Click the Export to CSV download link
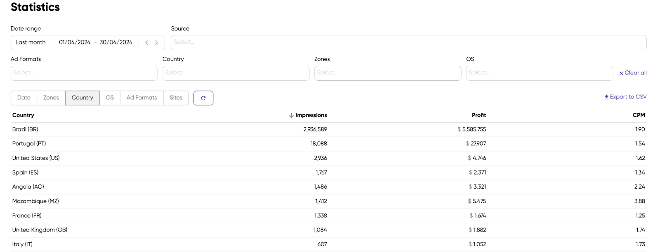This screenshot has height=252, width=660. 625,97
